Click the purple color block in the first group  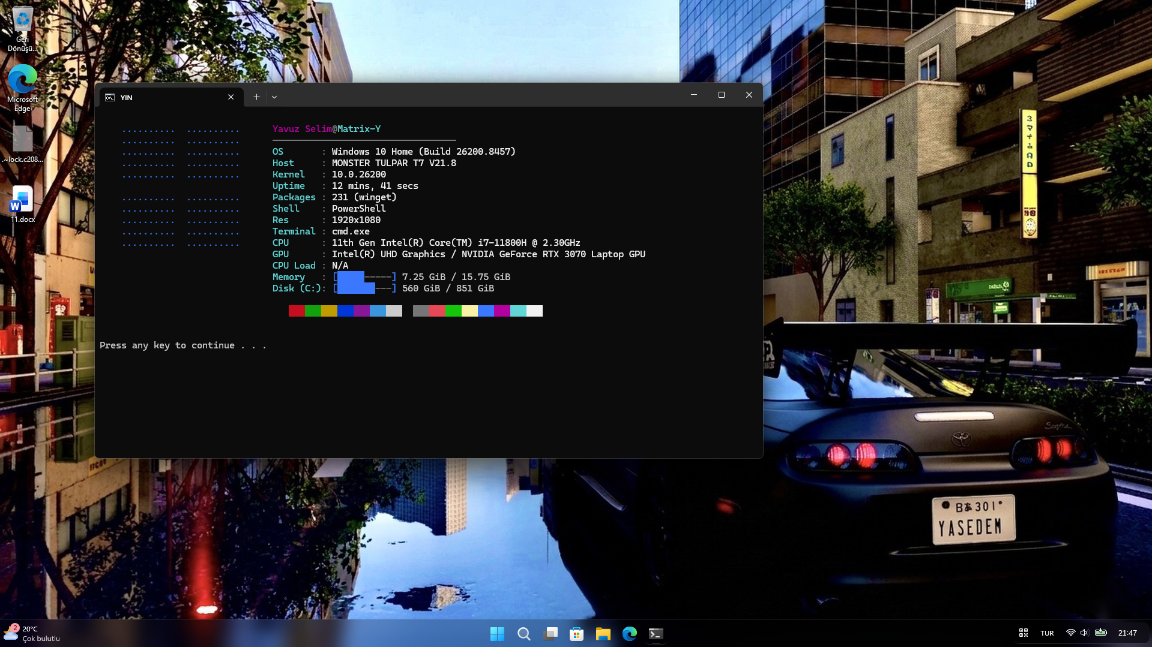pos(361,311)
